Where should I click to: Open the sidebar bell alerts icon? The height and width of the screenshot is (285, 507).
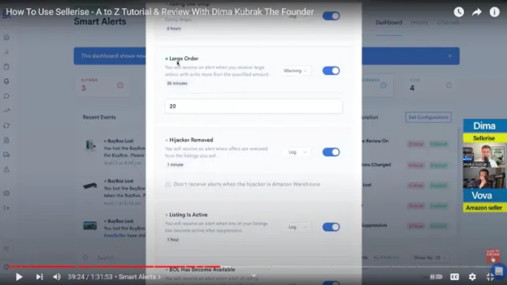pos(6,81)
